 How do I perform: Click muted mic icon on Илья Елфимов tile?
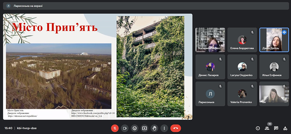[x=284, y=59]
